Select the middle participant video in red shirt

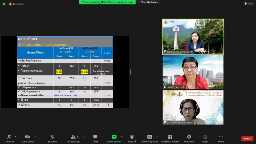tap(193, 72)
